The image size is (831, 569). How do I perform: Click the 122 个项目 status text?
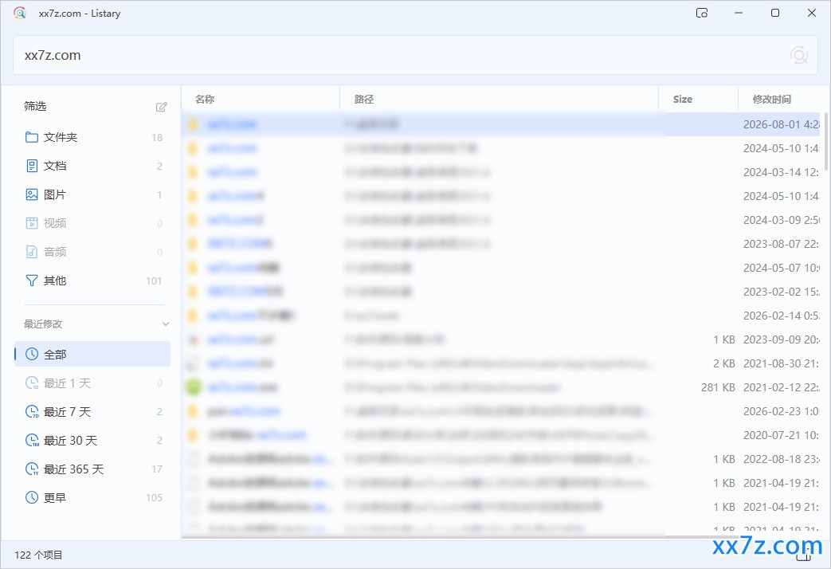coord(38,555)
